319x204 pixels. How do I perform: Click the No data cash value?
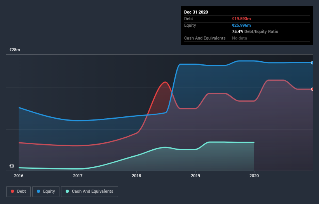239,38
